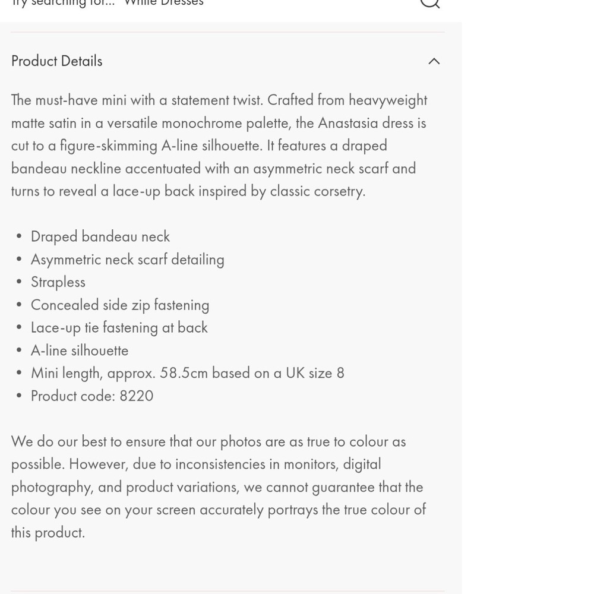Click the search magnifier icon
This screenshot has height=594, width=594.
point(429,2)
